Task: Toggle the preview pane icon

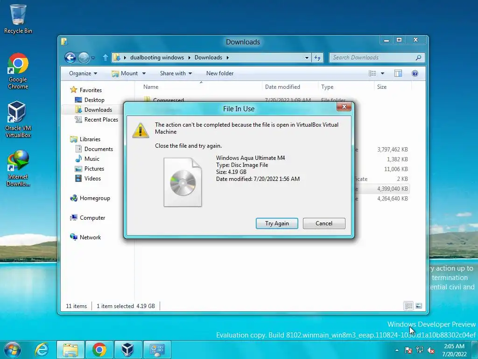Action: 398,73
